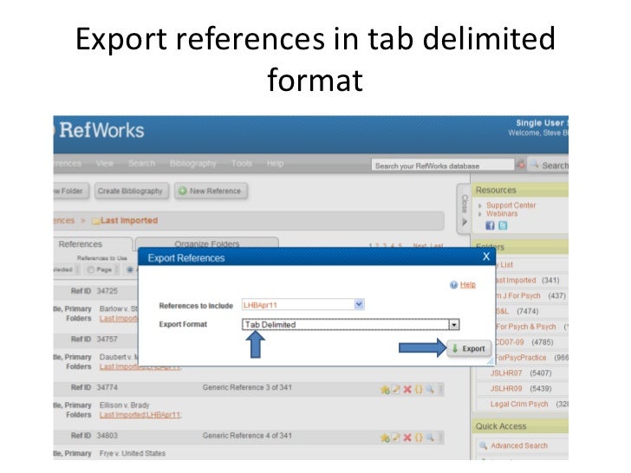Viewport: 631px width, 473px height.
Task: Open the JSLHR09 folder
Action: pyautogui.click(x=506, y=388)
